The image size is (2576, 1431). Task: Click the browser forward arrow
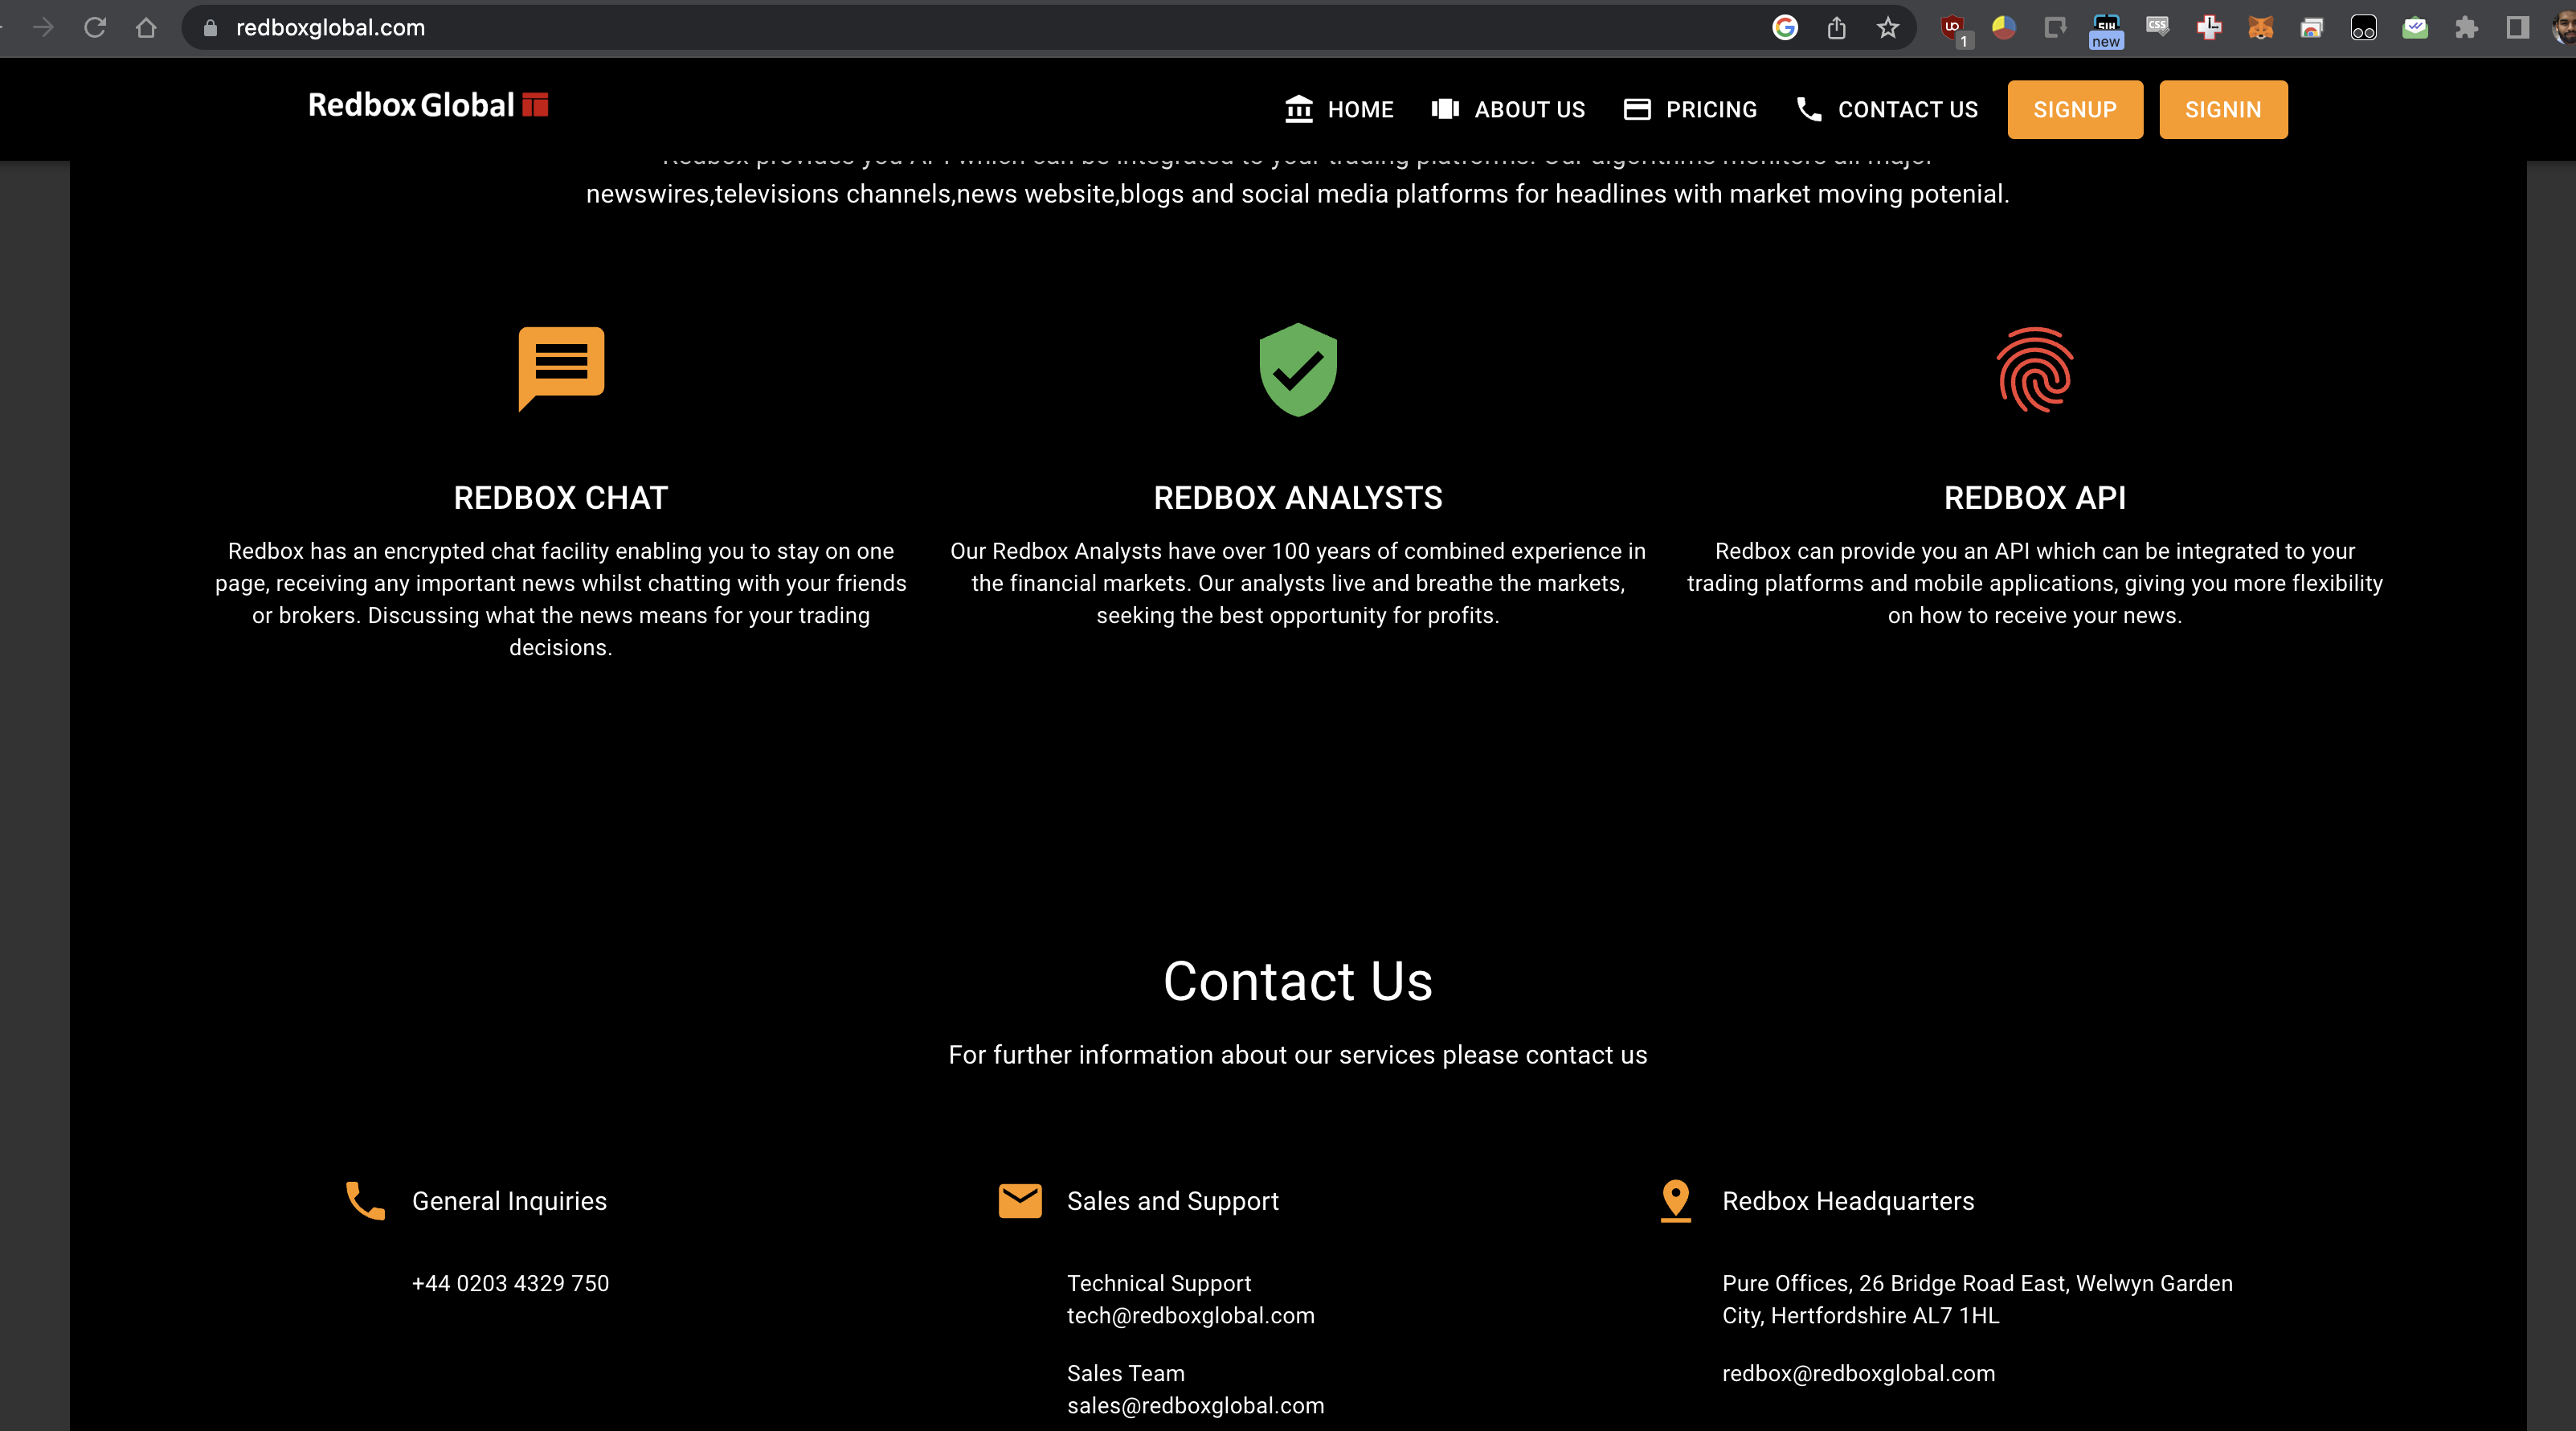tap(43, 27)
